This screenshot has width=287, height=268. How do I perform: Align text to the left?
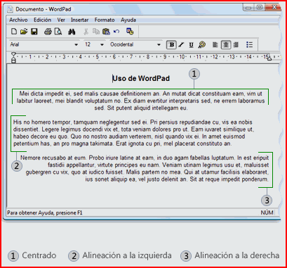[x=215, y=44]
